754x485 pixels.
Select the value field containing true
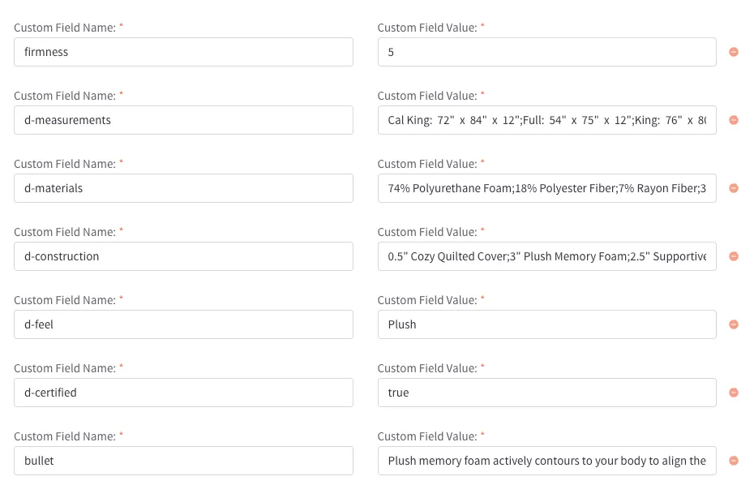[546, 392]
